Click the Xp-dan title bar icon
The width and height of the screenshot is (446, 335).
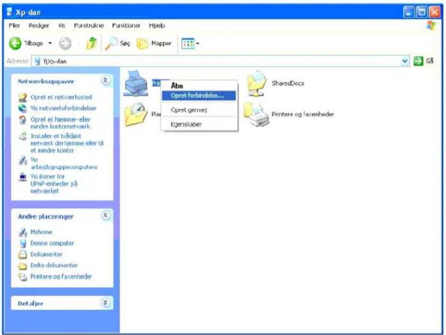pos(10,12)
